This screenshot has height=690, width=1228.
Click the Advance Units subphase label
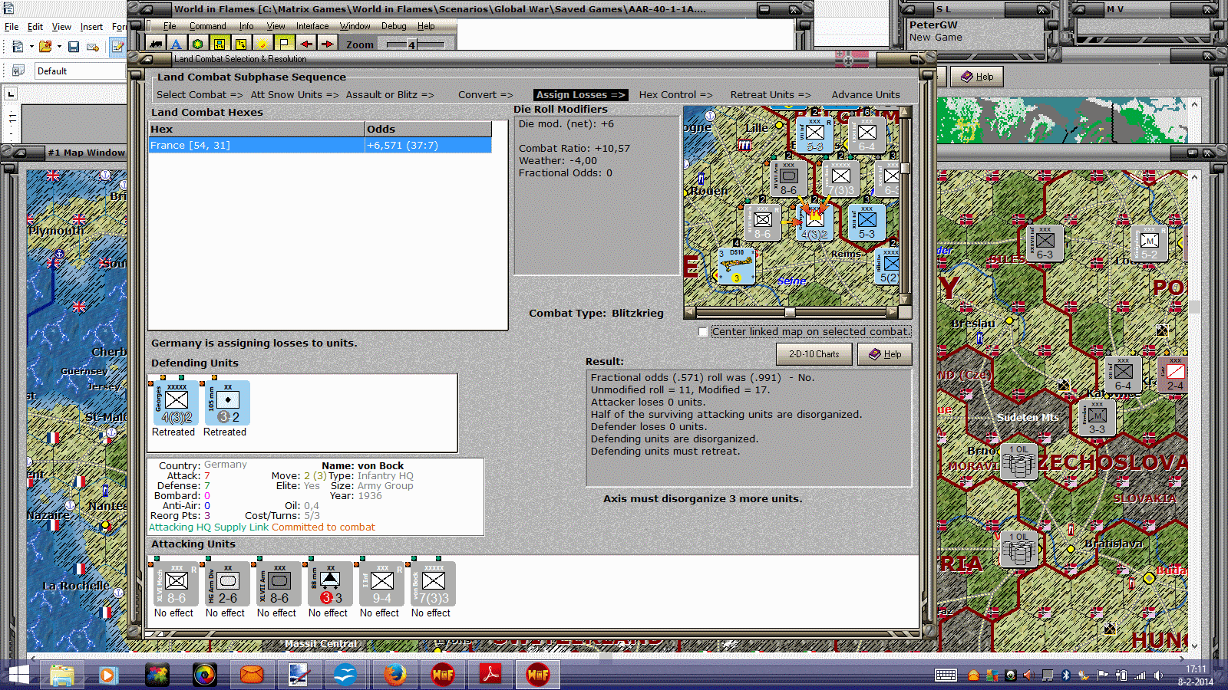[866, 95]
